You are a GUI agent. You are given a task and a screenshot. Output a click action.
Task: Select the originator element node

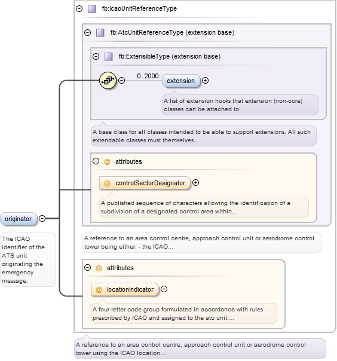[19, 219]
